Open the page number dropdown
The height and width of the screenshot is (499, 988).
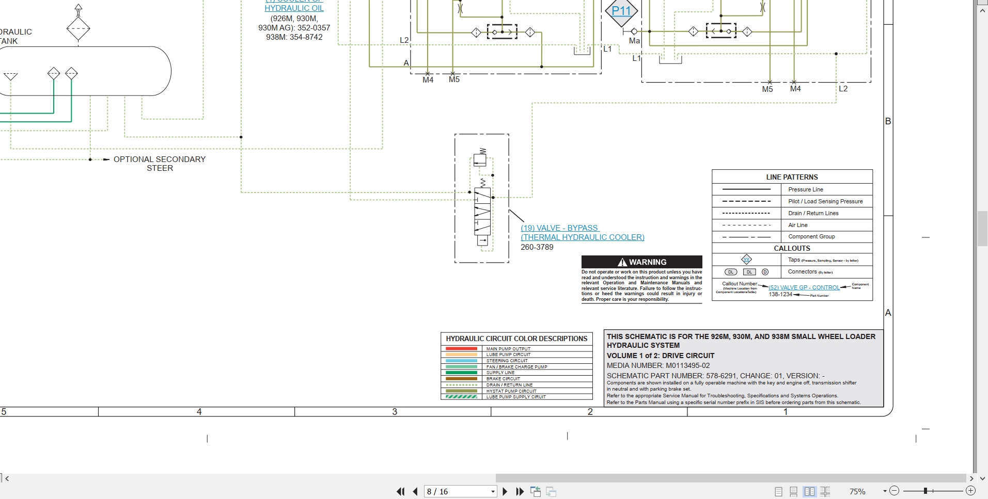pos(493,492)
